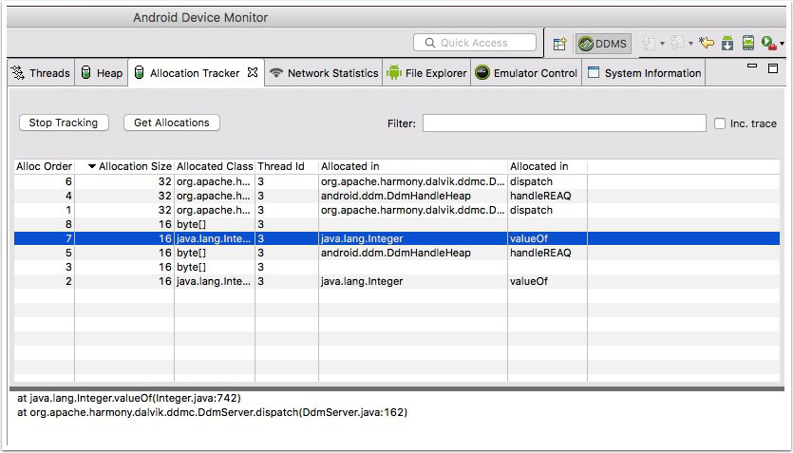The width and height of the screenshot is (793, 453).
Task: Click the Get Allocations button
Action: tap(171, 123)
